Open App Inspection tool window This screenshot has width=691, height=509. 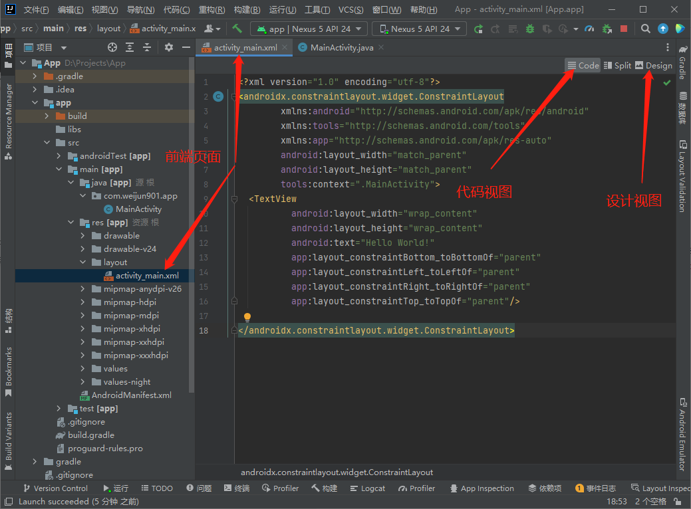[x=482, y=488]
